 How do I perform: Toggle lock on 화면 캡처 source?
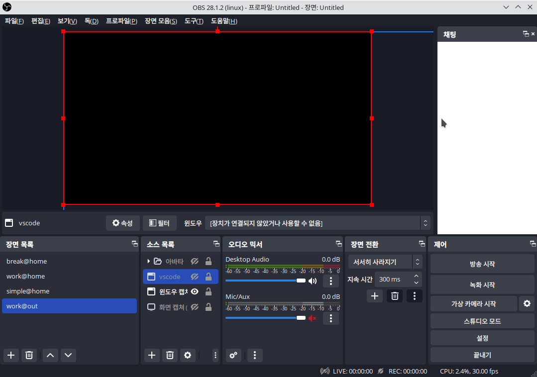pos(208,307)
